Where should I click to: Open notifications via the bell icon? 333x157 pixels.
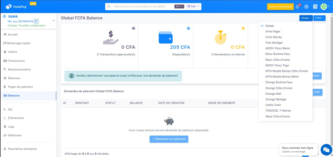298,7
